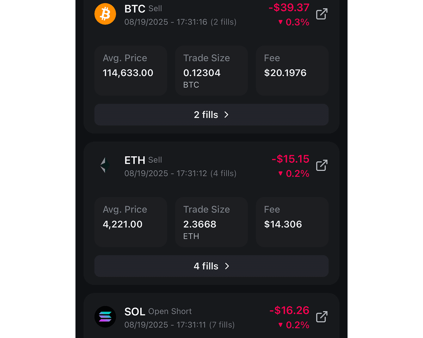The image size is (423, 338).
Task: Click the Ethereum coin icon
Action: (105, 165)
